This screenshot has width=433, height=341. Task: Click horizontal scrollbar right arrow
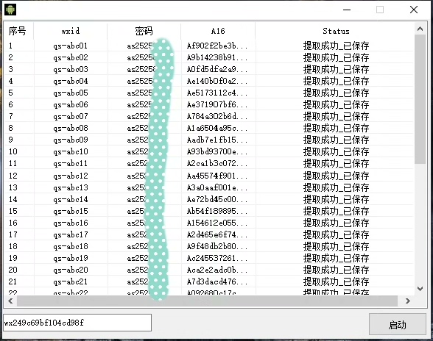click(x=408, y=301)
